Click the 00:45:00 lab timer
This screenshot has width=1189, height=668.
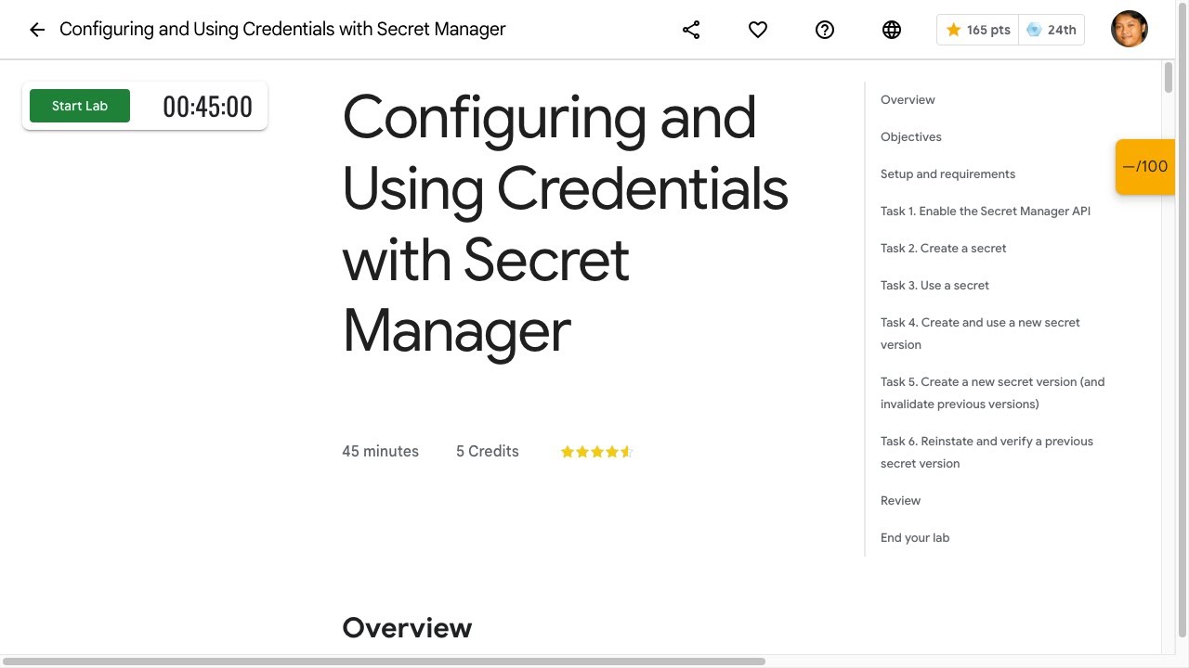[x=207, y=107]
